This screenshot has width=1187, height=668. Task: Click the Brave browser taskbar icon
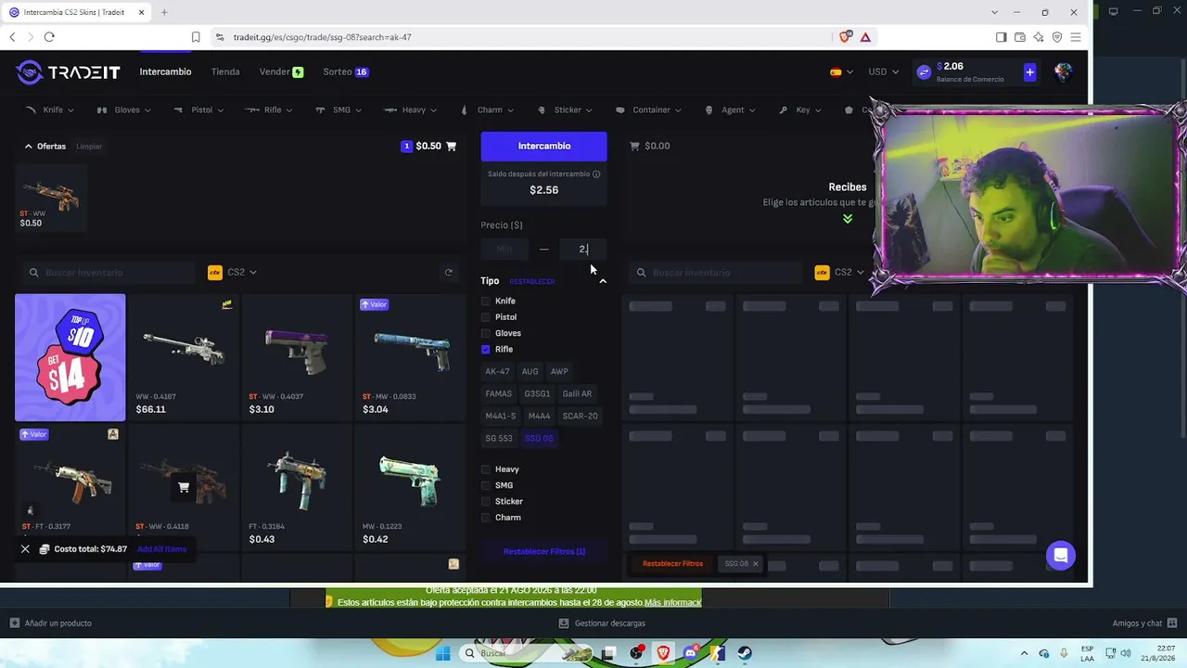coord(664,653)
